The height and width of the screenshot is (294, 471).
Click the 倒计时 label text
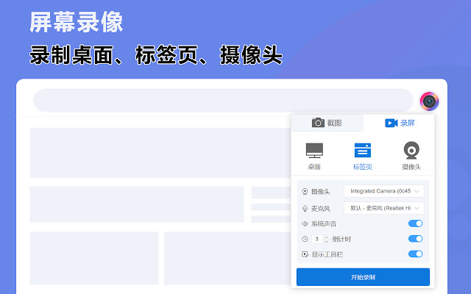tap(341, 239)
